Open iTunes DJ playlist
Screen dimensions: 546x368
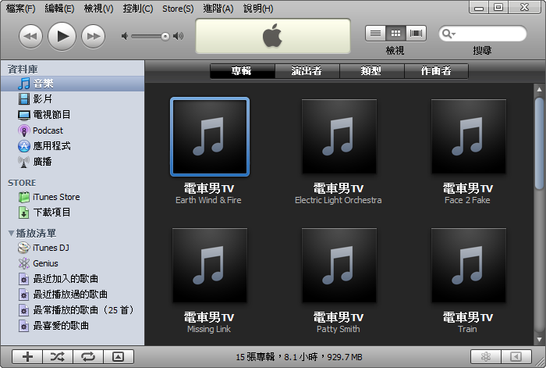(73, 248)
